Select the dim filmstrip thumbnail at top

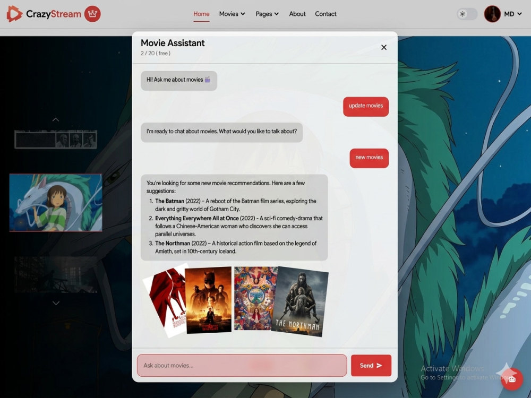click(x=56, y=140)
